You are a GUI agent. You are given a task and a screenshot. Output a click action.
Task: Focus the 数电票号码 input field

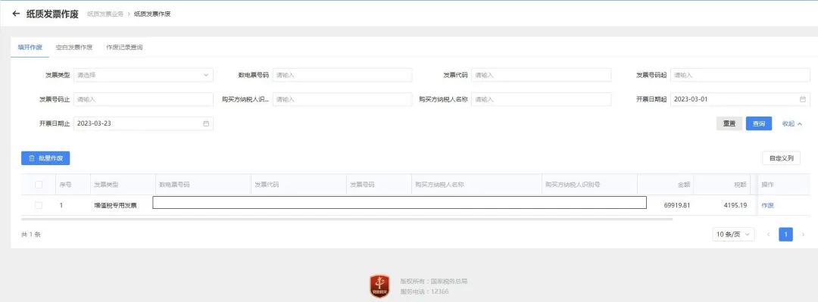342,75
